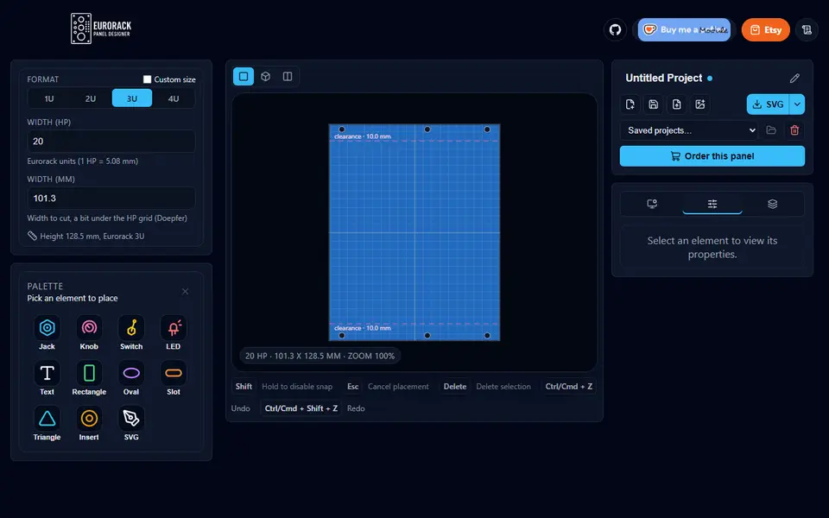Viewport: 829px width, 518px height.
Task: Click the Untitled Project title
Action: click(x=663, y=78)
